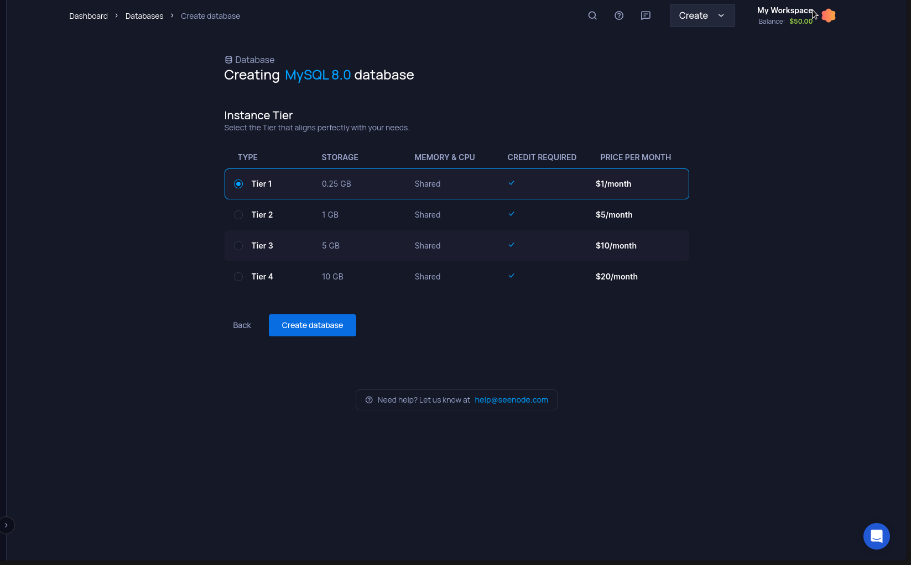This screenshot has width=911, height=565.
Task: Click the Tier 3 credit checkmark
Action: pos(512,245)
